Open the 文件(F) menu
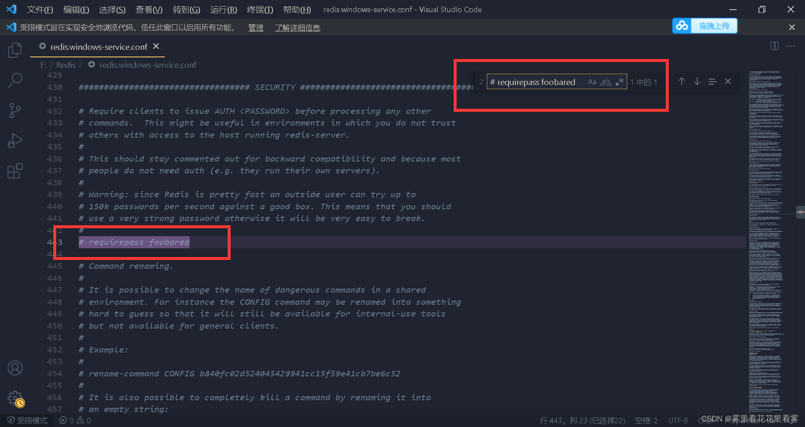Screen dimensions: 805x427 (40, 9)
